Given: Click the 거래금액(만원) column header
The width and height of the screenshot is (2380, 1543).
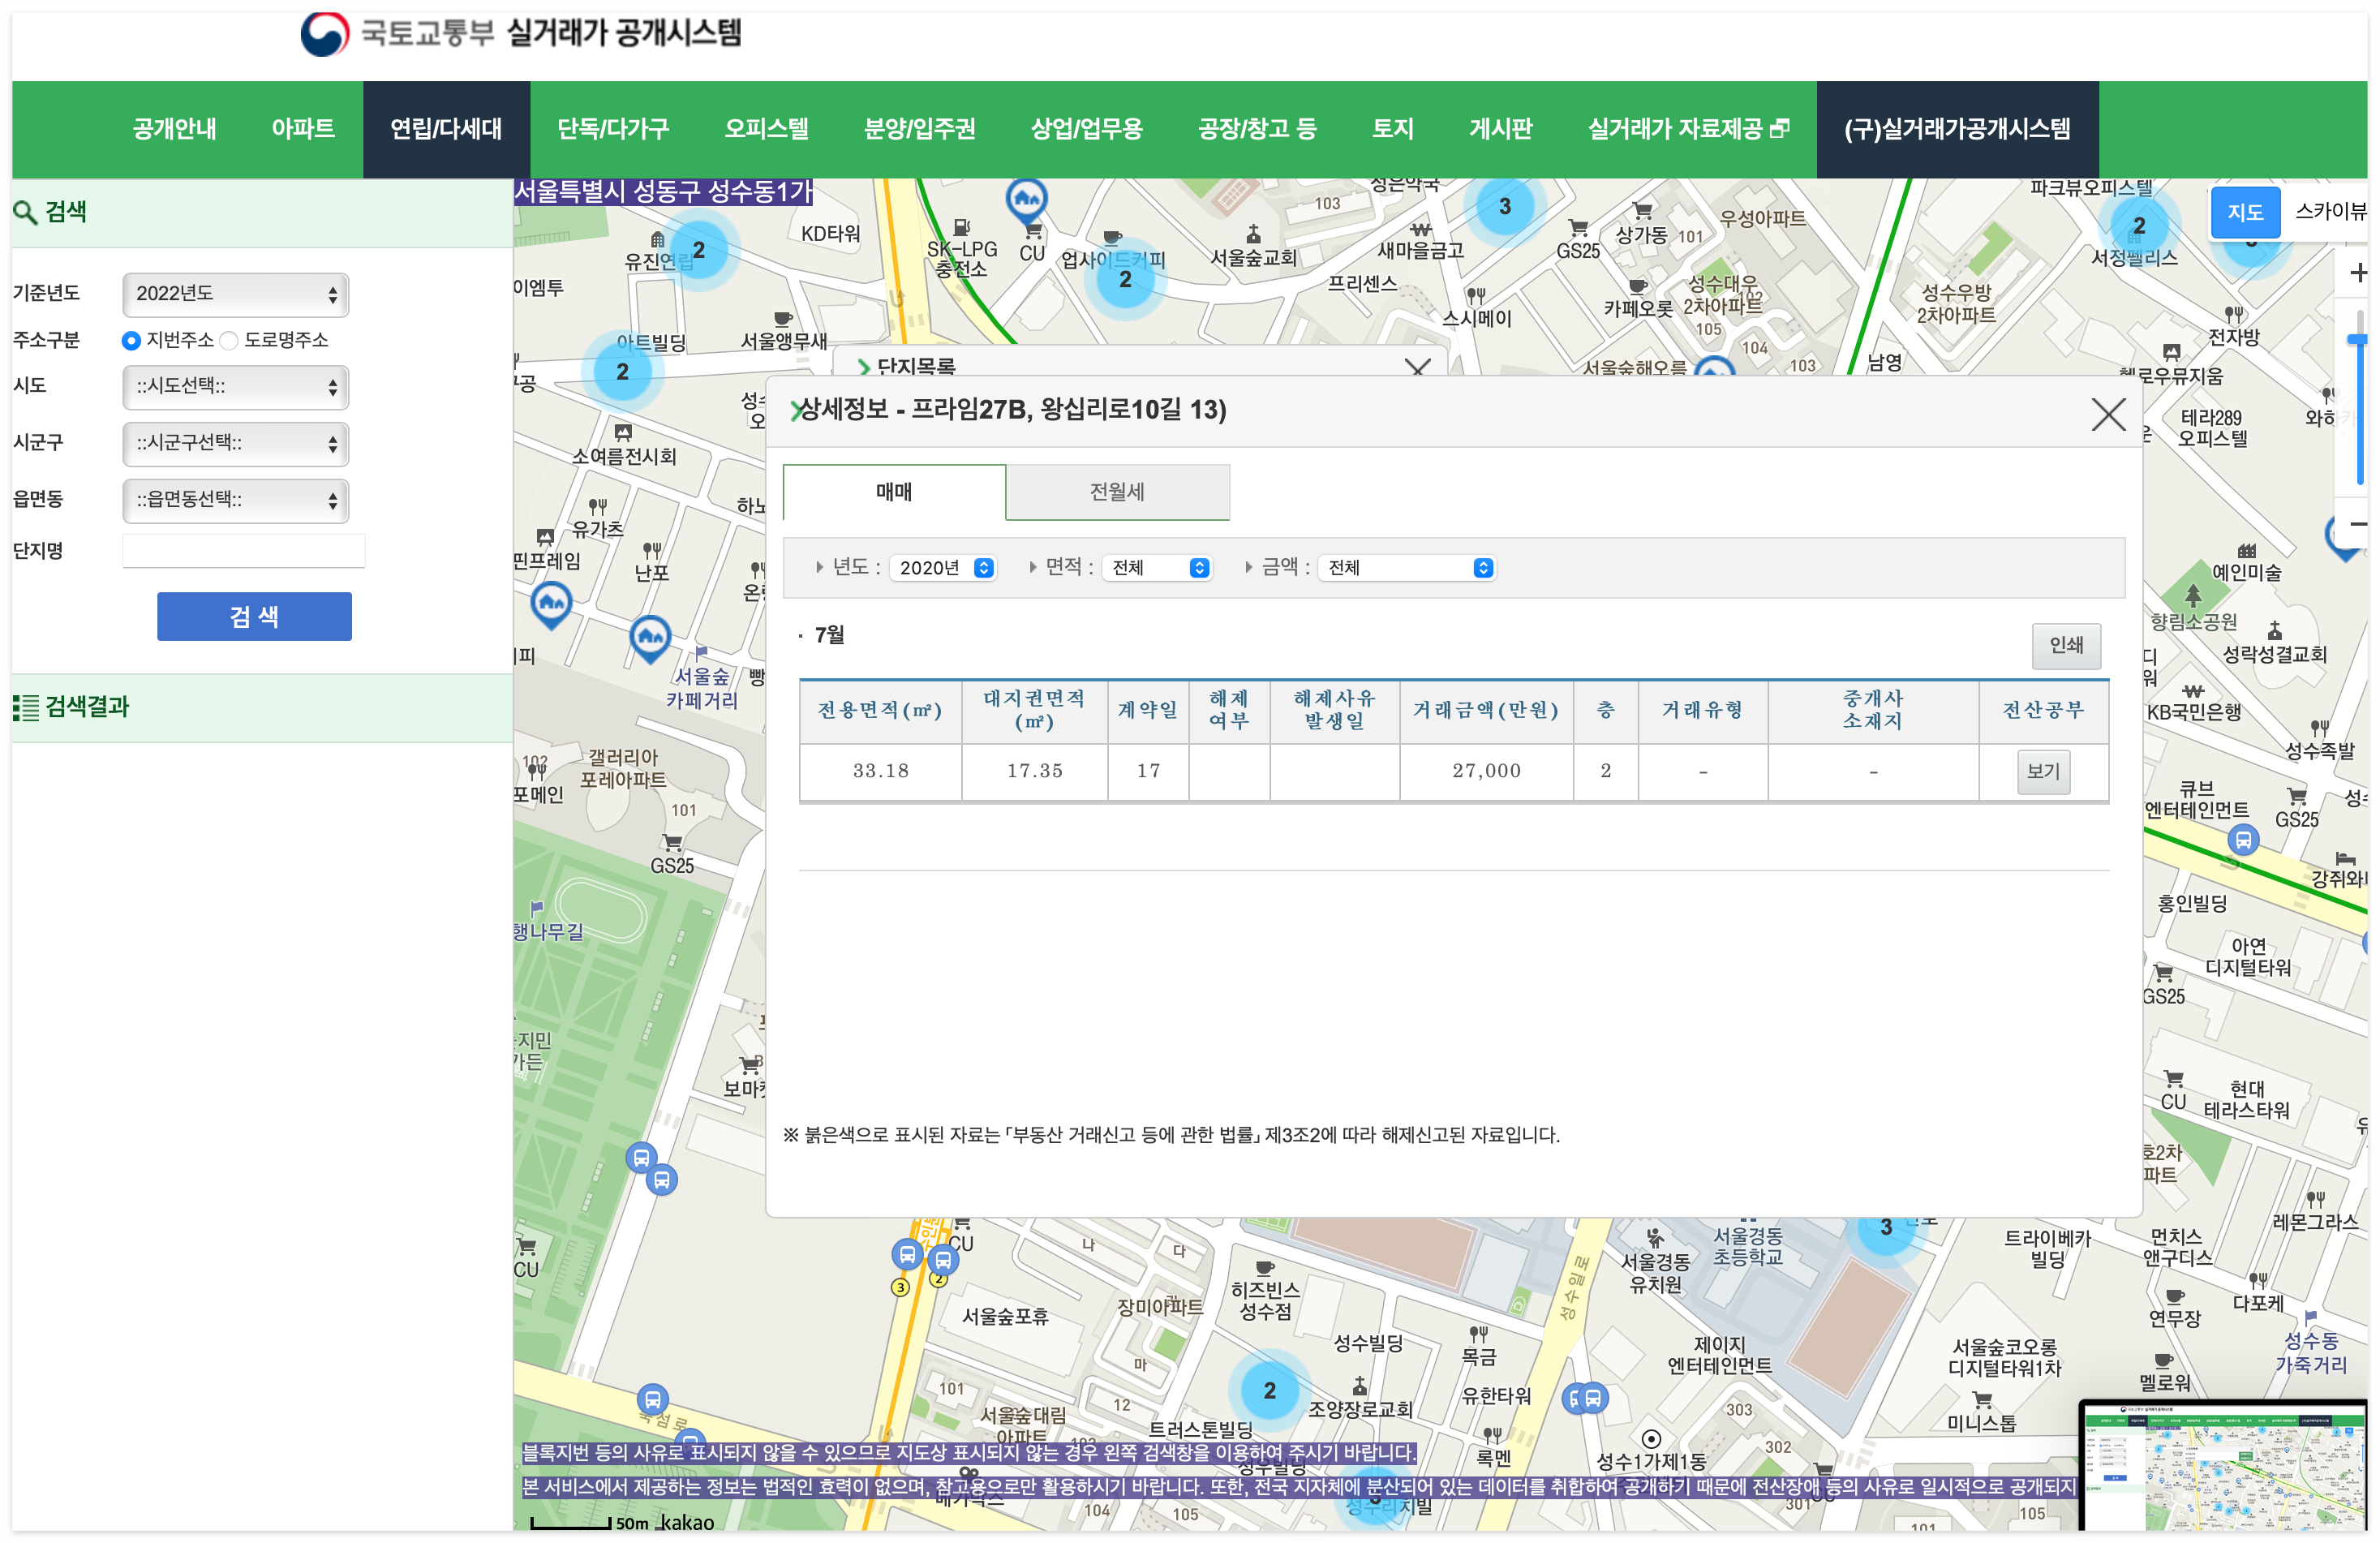Looking at the screenshot, I should 1486,710.
